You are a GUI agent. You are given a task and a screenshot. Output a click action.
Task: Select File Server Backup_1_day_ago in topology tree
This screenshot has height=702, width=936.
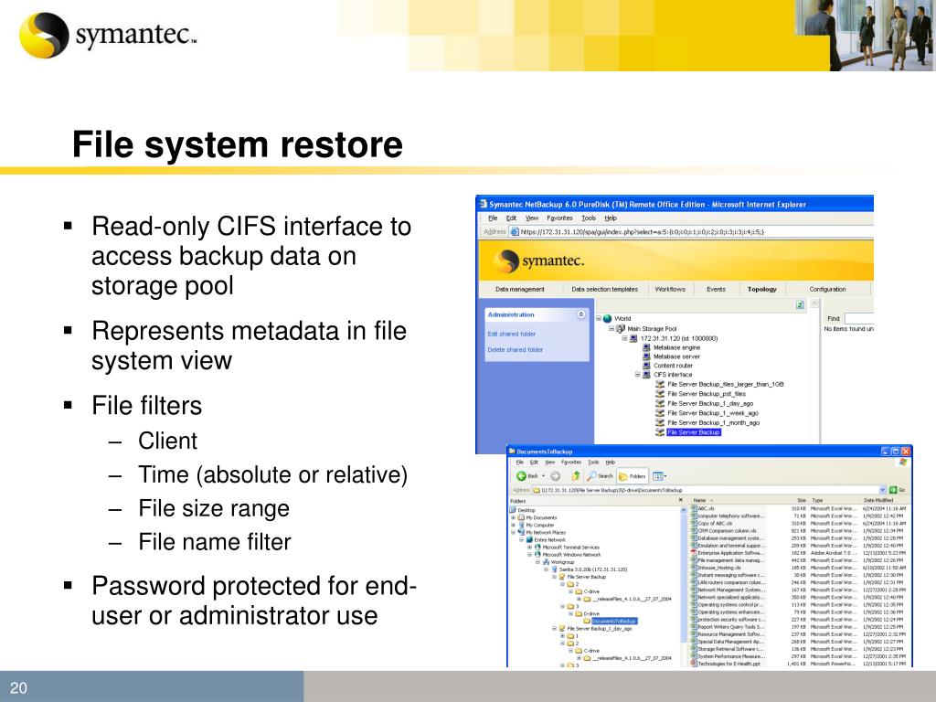point(709,403)
